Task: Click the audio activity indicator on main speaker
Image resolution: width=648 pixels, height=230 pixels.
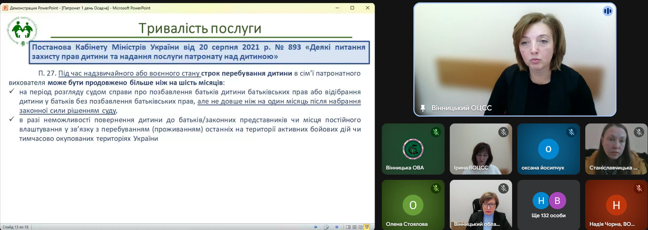Action: 607,11
